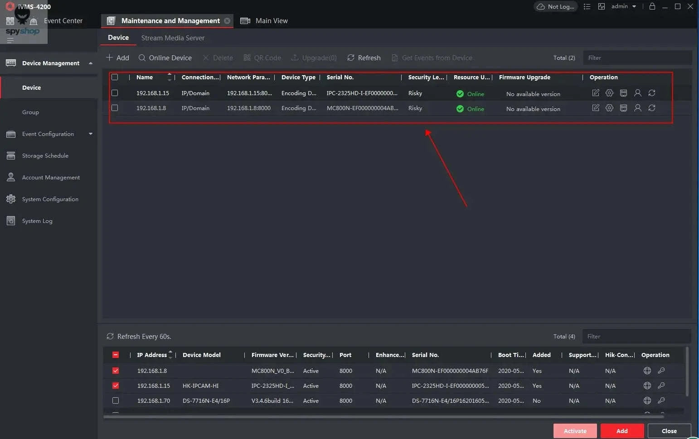699x439 pixels.
Task: Click key icon for online device 192.168.1.8
Action: (x=661, y=371)
